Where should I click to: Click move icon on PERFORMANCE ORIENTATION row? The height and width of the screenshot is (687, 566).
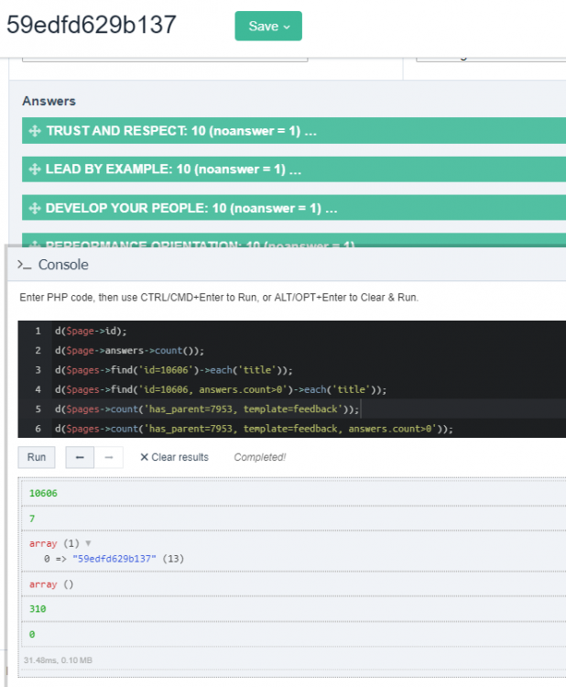point(35,244)
